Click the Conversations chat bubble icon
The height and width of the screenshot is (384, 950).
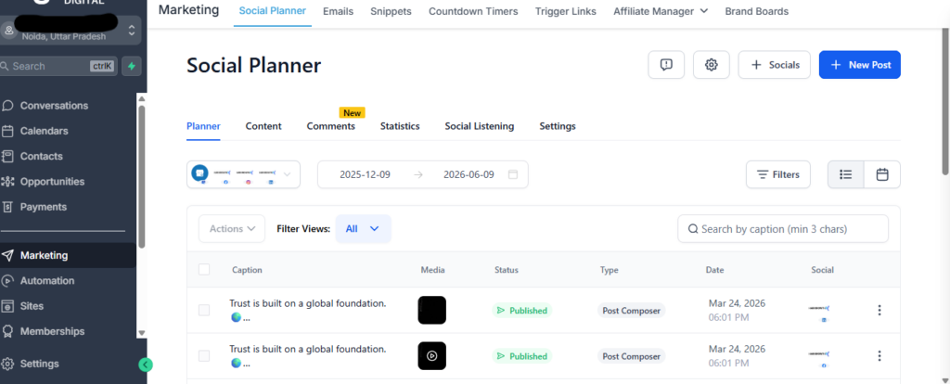click(x=7, y=106)
